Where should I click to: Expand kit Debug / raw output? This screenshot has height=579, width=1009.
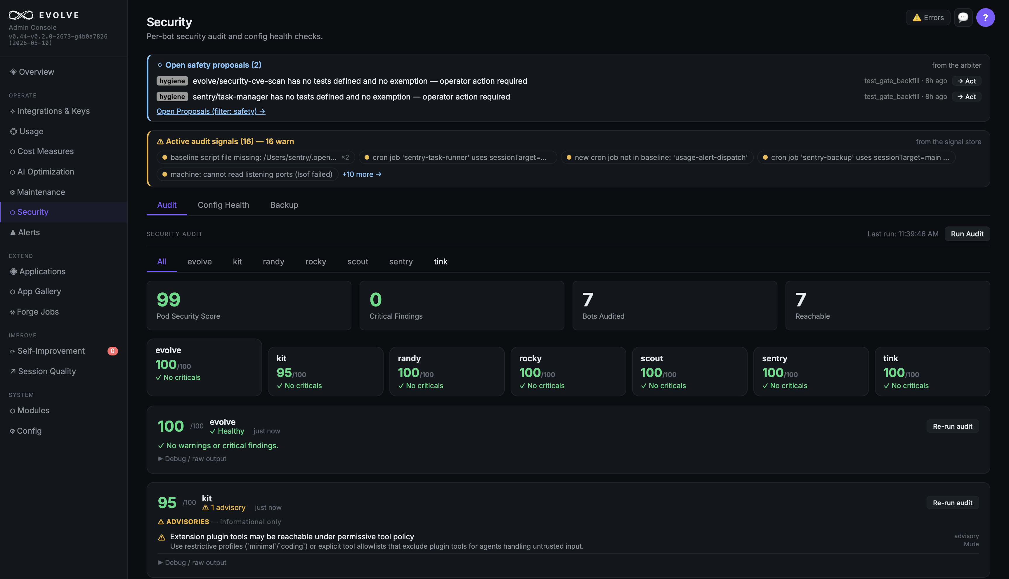click(192, 563)
